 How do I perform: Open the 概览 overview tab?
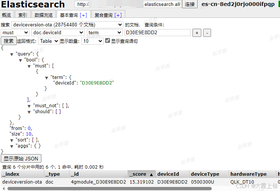[7, 15]
